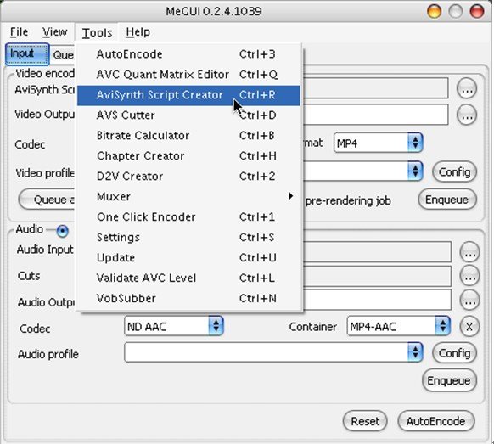Launch One Click Encoder
494x444 pixels.
188,217
